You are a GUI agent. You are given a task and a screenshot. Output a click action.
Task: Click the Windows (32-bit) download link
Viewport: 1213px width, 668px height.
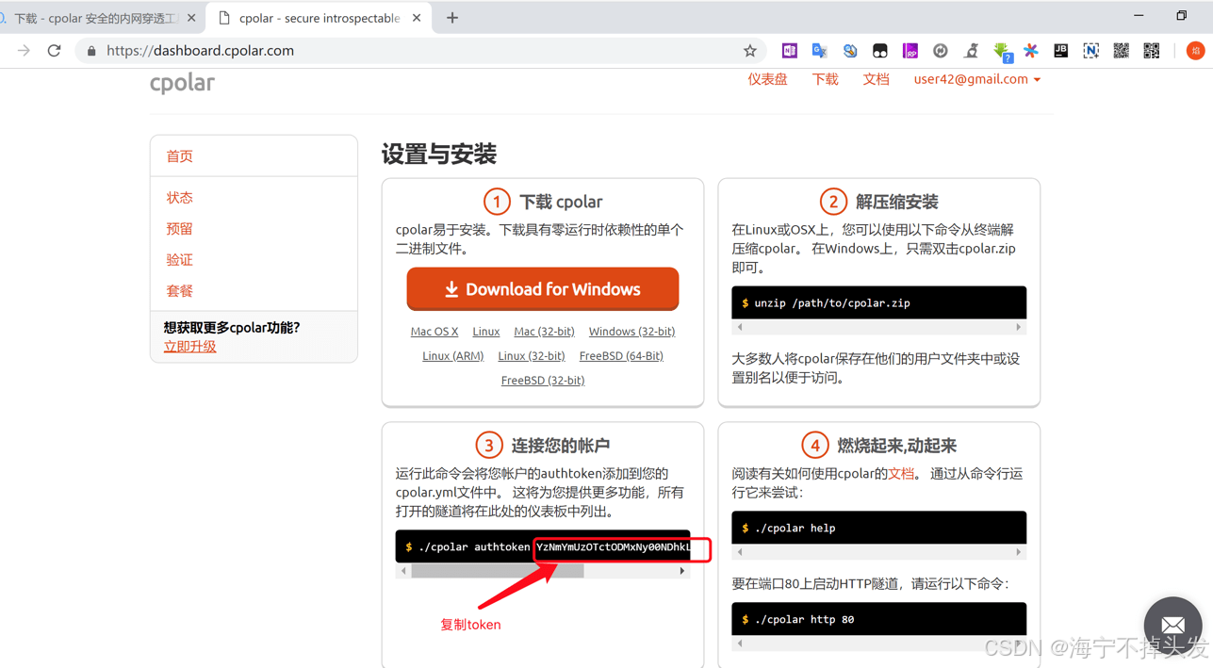click(x=631, y=332)
